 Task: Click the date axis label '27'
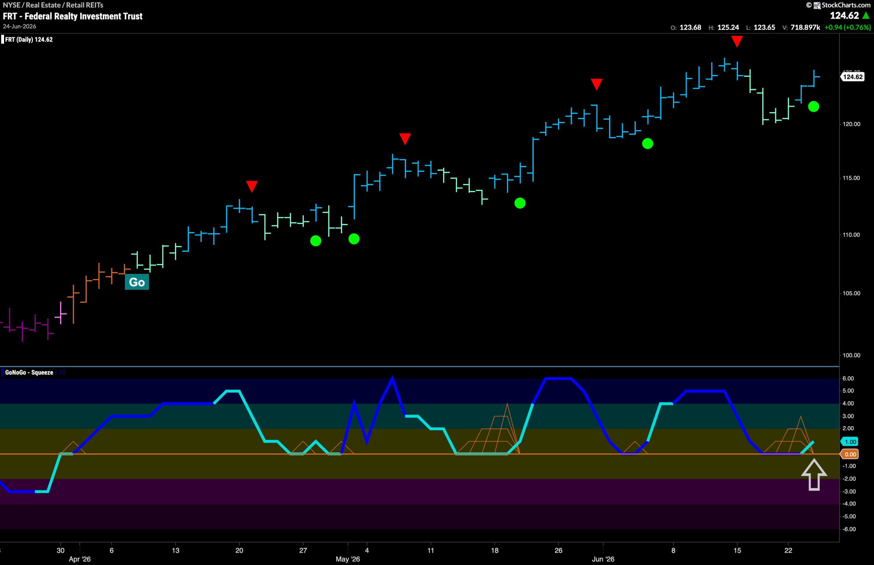pyautogui.click(x=303, y=550)
